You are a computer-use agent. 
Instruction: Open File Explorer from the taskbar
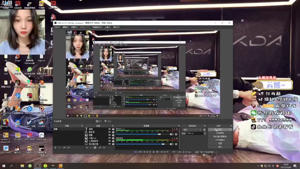pos(22,166)
